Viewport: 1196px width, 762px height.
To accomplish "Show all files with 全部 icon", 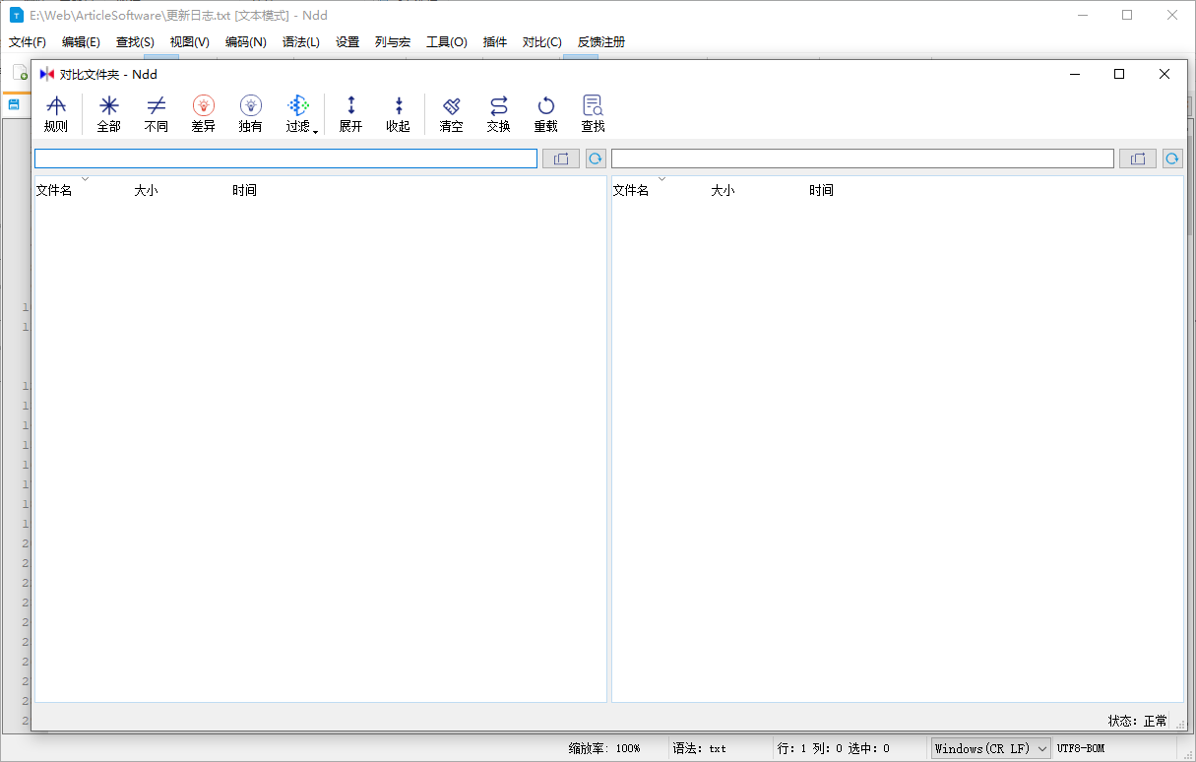I will [x=108, y=113].
